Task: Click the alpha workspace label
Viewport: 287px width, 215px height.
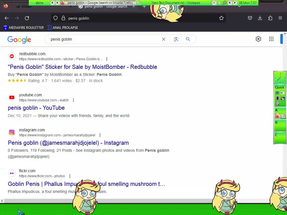Action: tap(39, 3)
